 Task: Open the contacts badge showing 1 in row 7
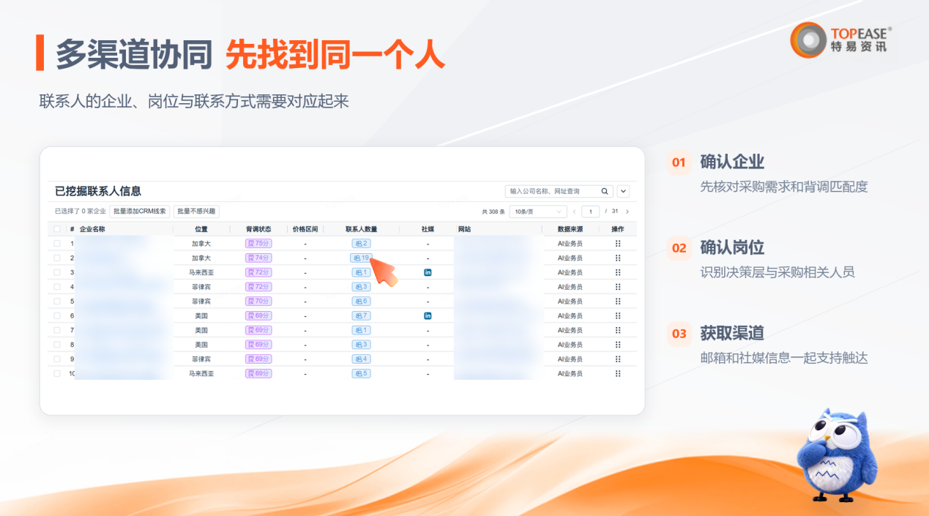click(x=361, y=330)
